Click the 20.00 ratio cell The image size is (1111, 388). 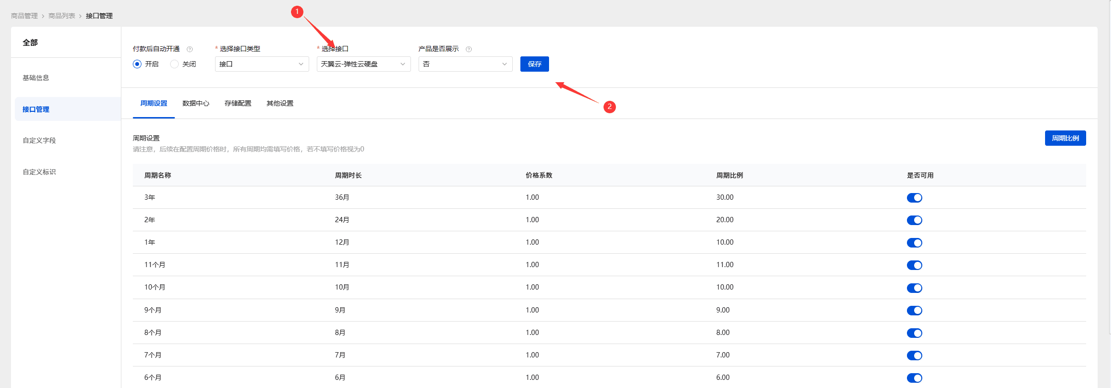tap(725, 220)
